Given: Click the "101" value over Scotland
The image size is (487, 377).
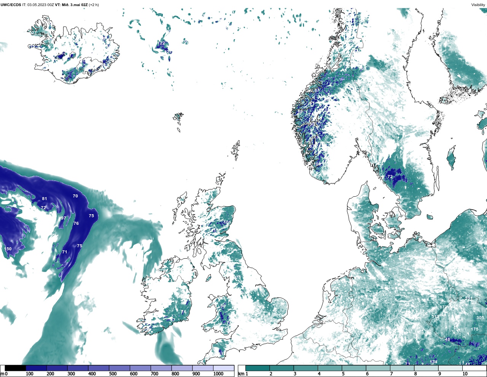Looking at the screenshot, I should 227,222.
